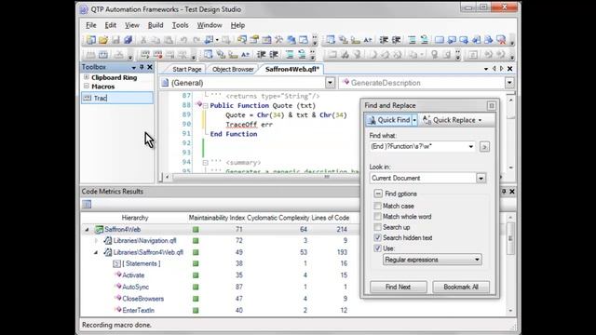Click the expression builder arrow beside Find what
The image size is (596, 335).
click(484, 147)
